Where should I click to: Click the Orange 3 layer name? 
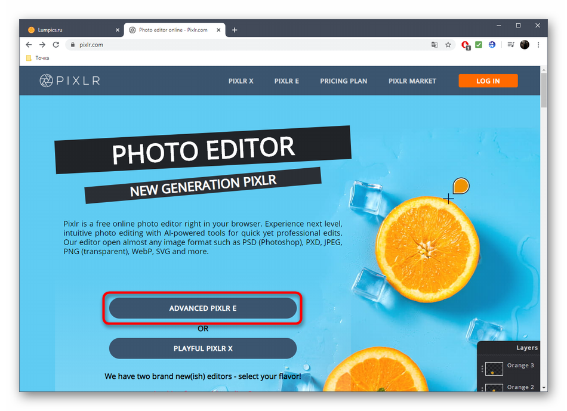pyautogui.click(x=520, y=365)
